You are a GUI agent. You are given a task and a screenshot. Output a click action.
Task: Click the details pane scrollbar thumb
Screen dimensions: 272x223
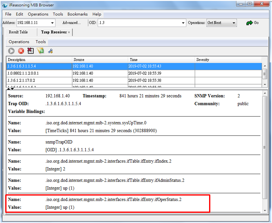pos(265,147)
